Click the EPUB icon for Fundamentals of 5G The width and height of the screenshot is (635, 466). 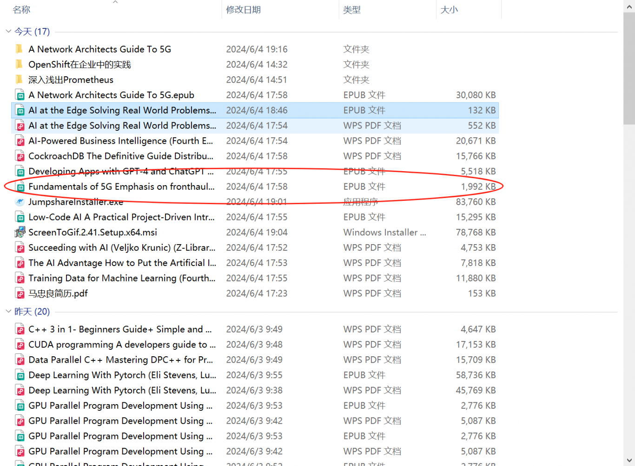(20, 186)
